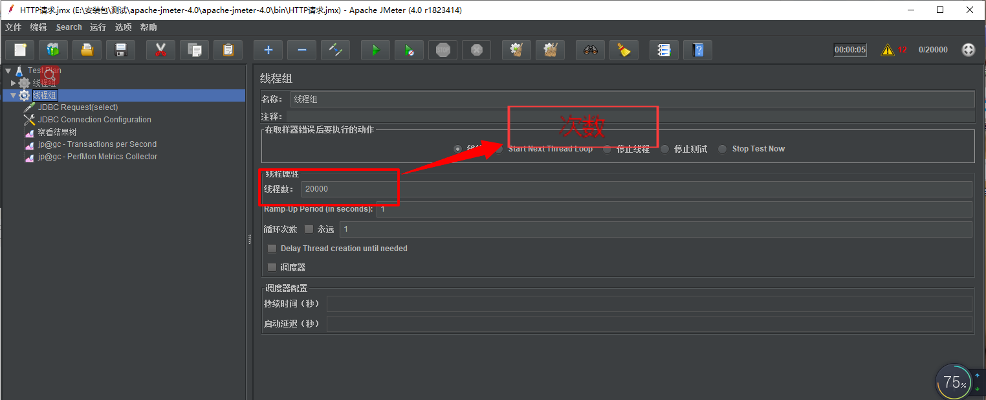Open the 选项 menu
The width and height of the screenshot is (986, 400).
(123, 27)
